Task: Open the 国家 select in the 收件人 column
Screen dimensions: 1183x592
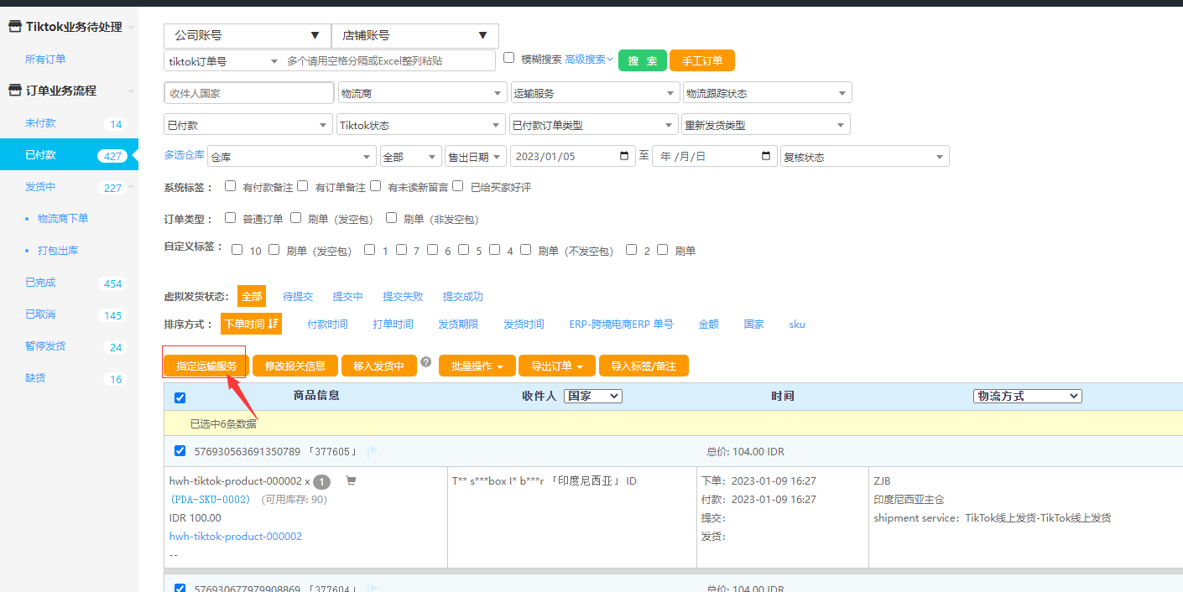Action: [593, 396]
